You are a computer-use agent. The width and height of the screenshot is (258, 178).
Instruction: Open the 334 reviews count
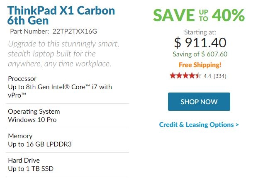pos(220,76)
